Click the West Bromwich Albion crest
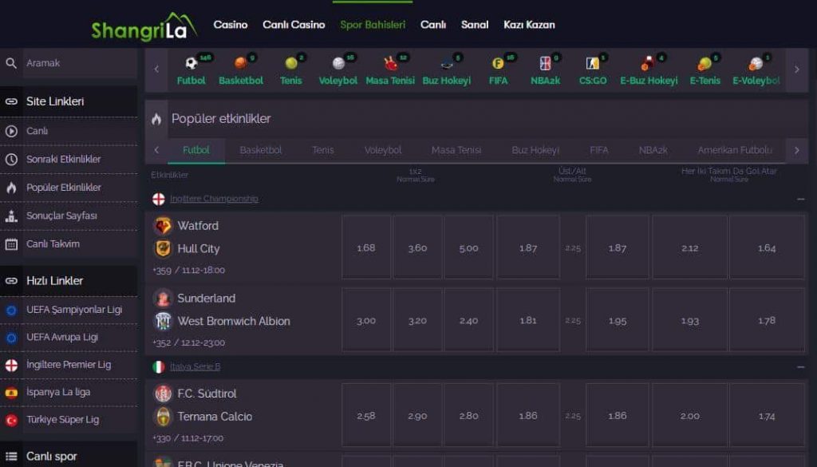The width and height of the screenshot is (817, 467). 163,321
